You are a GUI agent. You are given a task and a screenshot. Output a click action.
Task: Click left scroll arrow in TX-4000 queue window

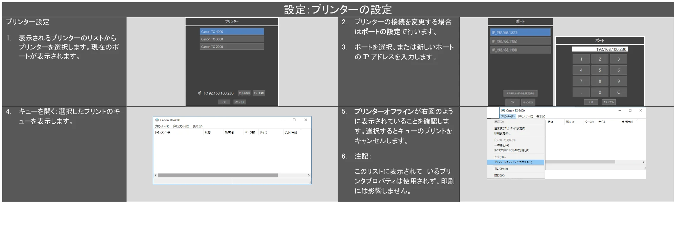click(x=155, y=175)
